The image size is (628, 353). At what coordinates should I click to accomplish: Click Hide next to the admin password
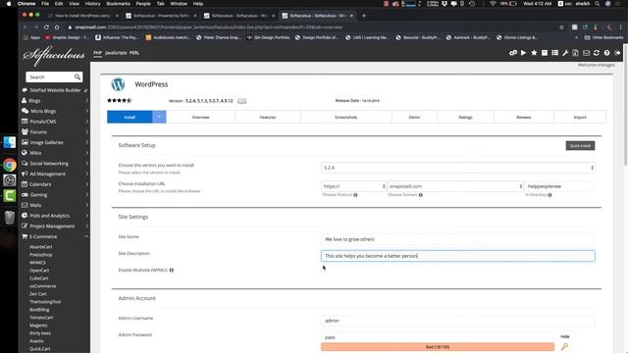pyautogui.click(x=565, y=336)
